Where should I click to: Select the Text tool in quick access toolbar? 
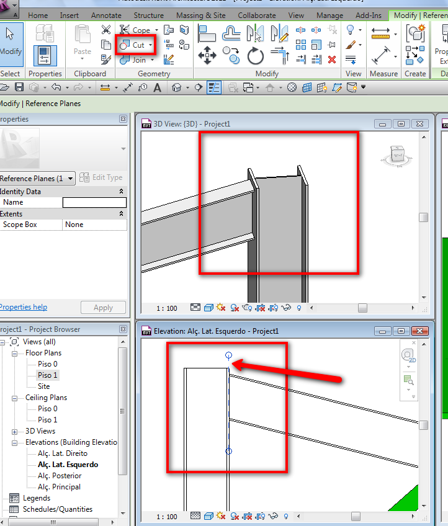point(157,87)
